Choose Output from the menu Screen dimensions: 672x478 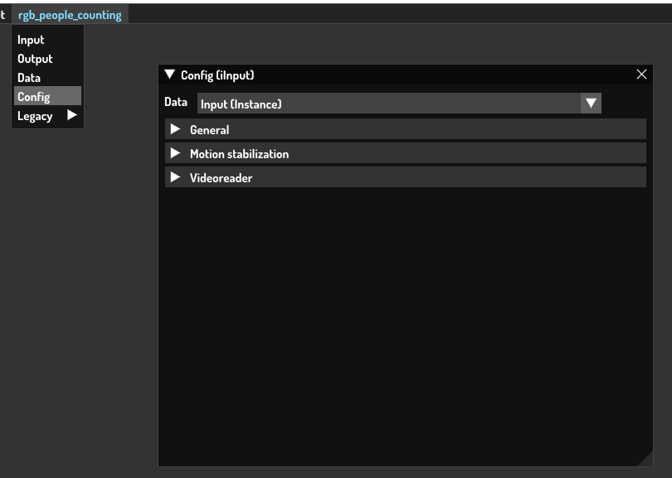point(35,59)
